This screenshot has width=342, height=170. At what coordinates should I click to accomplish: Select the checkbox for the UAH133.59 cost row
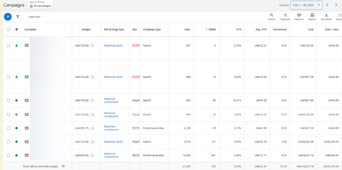9,45
